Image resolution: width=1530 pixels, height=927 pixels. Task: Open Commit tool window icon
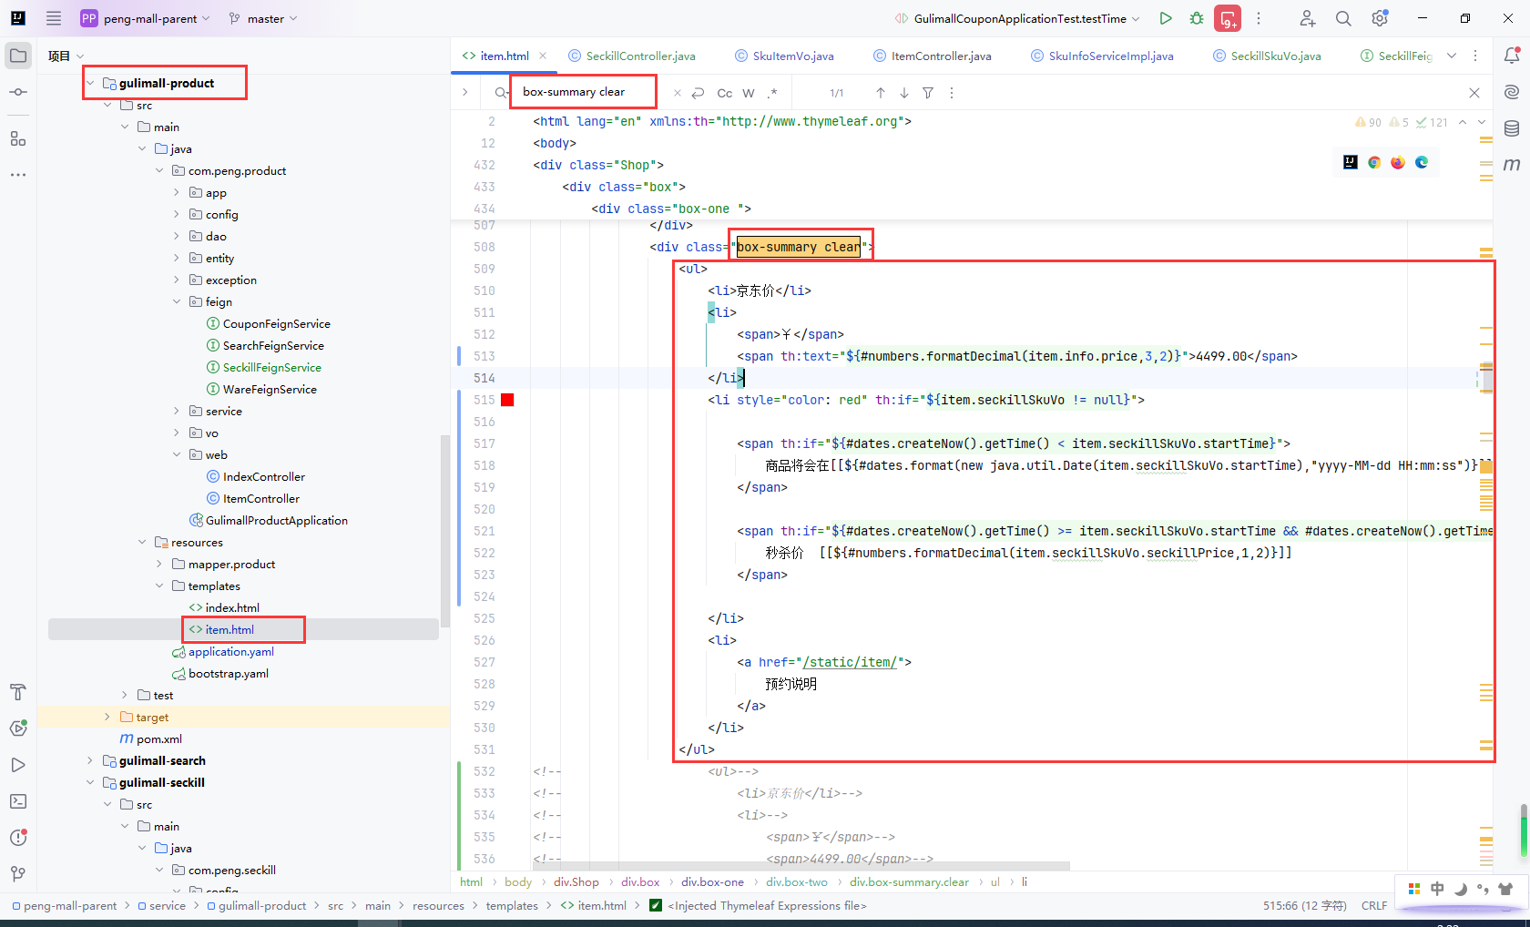pyautogui.click(x=18, y=92)
